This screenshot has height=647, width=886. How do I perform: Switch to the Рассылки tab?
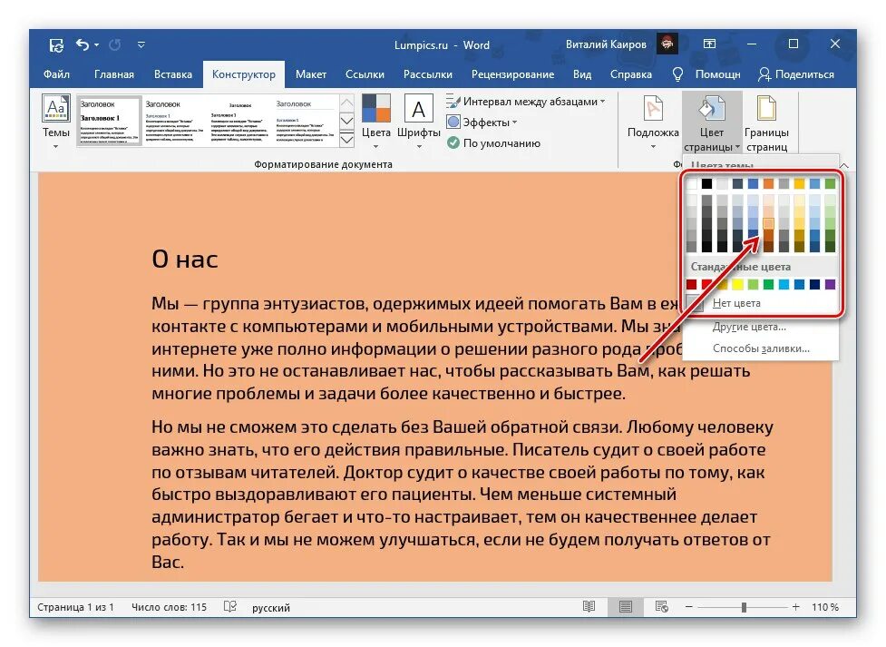[428, 74]
